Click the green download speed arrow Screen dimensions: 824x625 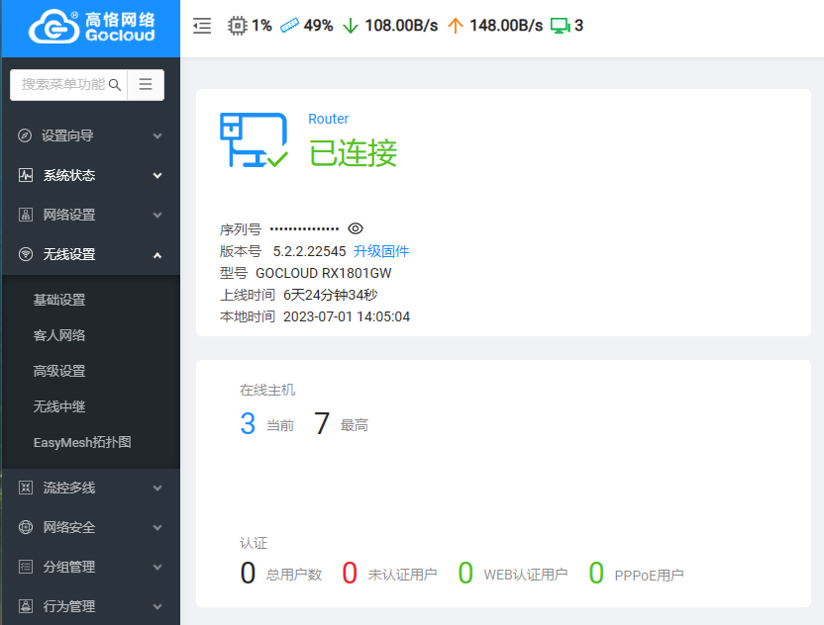pos(350,26)
